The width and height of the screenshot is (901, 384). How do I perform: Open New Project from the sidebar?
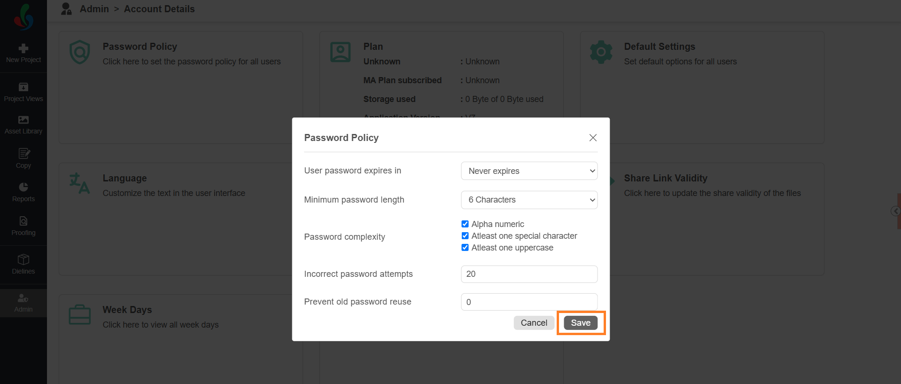(x=23, y=54)
